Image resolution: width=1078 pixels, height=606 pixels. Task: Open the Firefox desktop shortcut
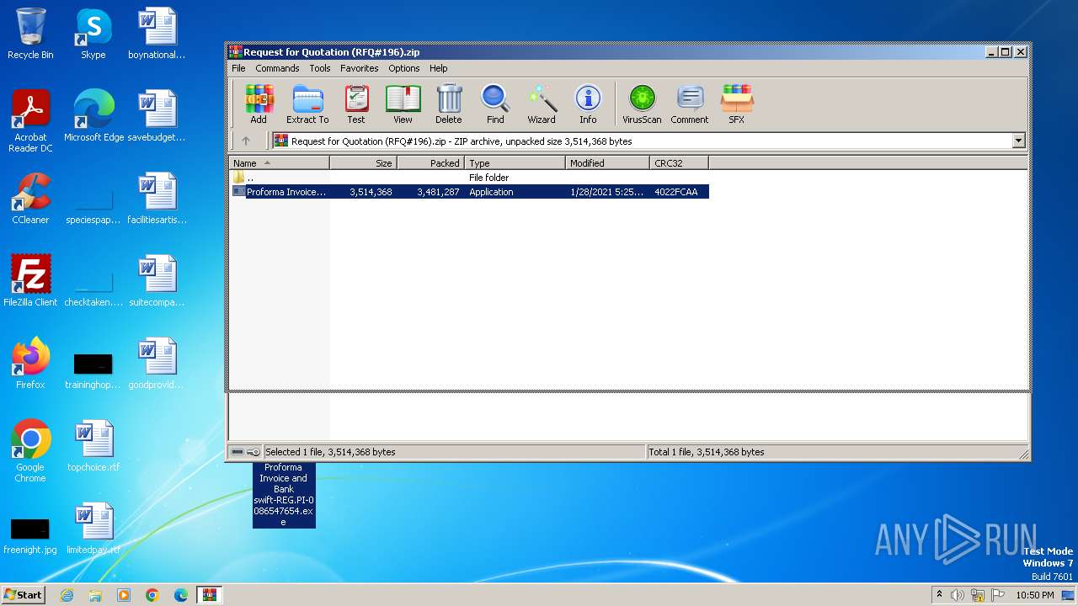click(x=30, y=364)
